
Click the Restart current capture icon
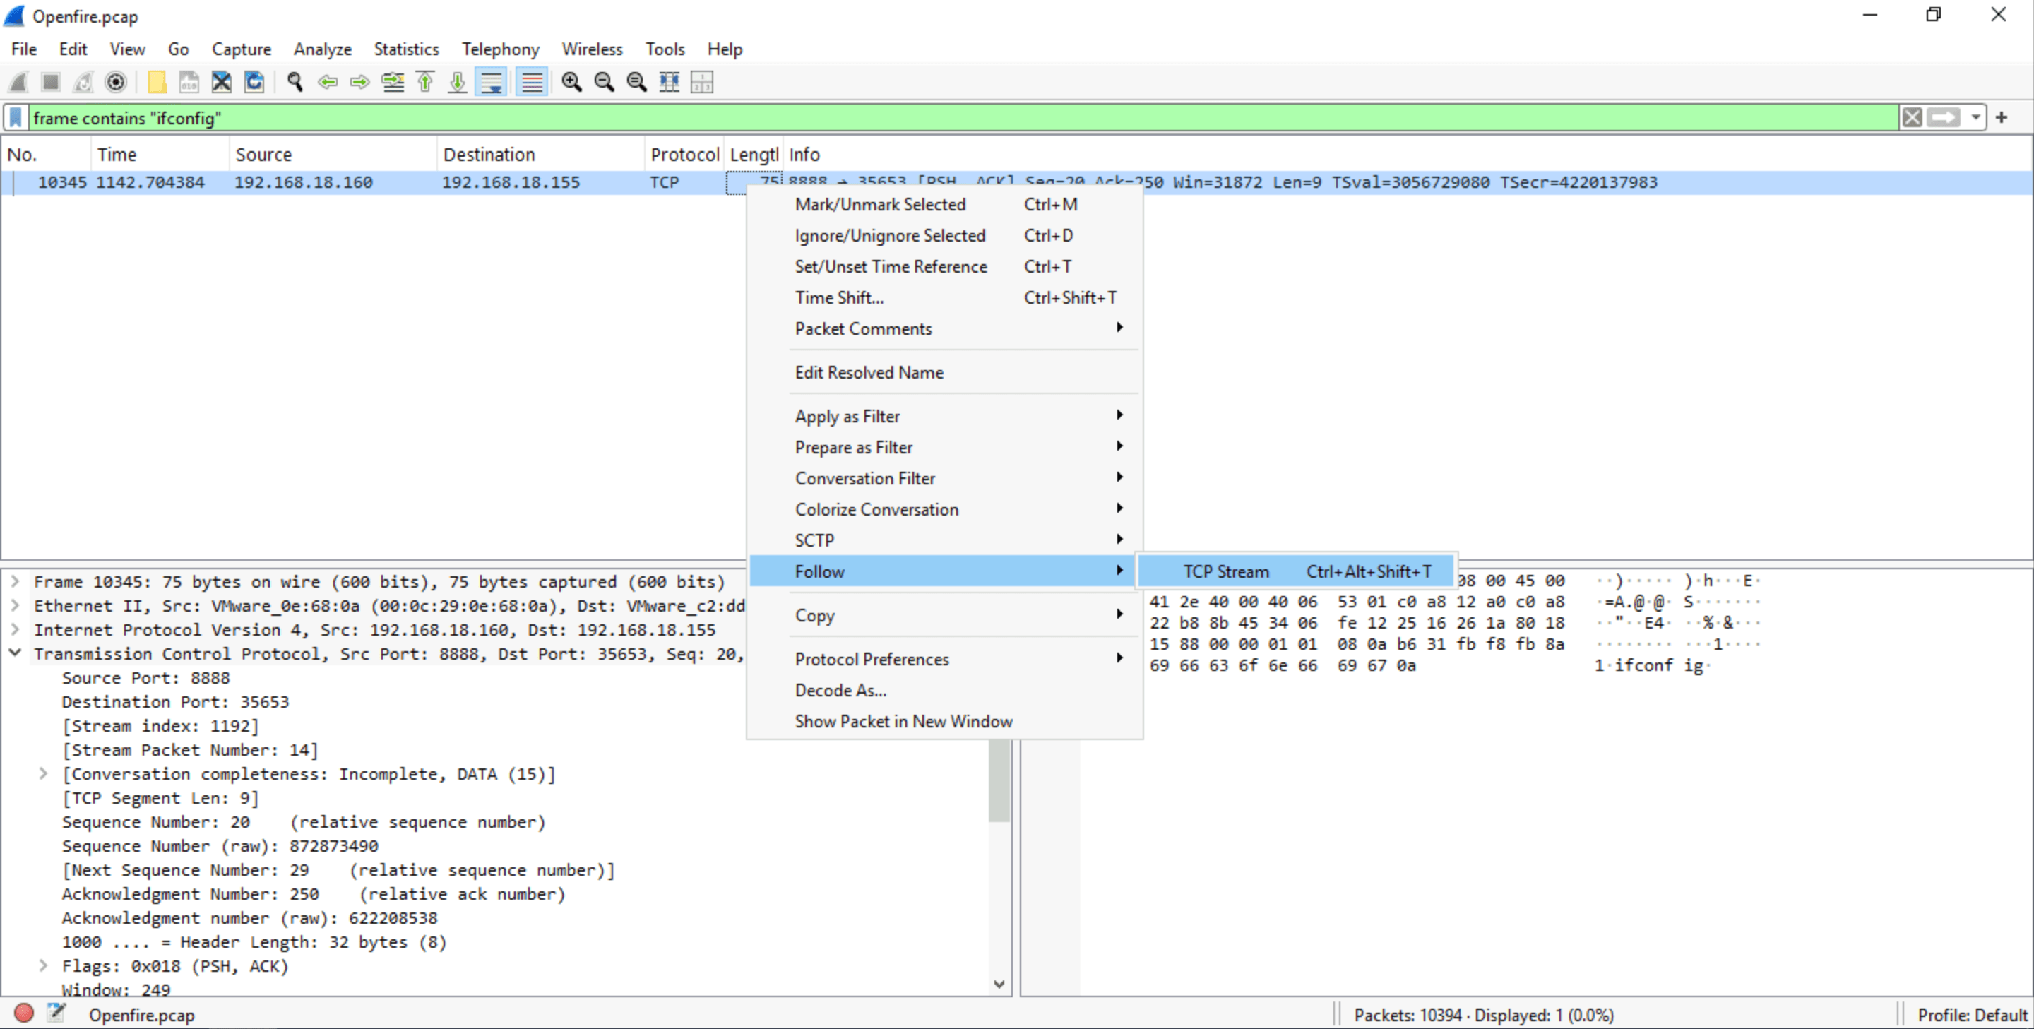84,82
